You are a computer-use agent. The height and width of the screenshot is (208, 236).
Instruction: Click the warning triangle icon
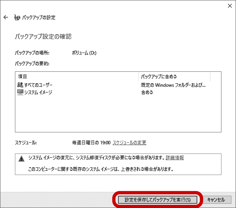pos(21,158)
